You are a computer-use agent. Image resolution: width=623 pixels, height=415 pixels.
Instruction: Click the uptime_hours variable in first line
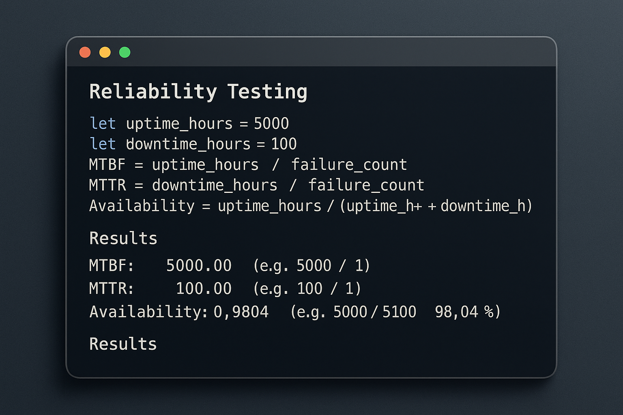(x=179, y=124)
